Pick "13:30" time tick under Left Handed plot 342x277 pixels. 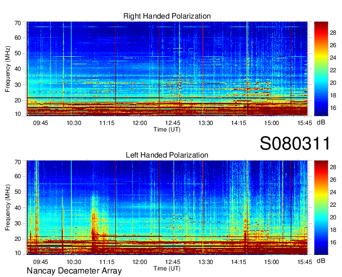click(x=206, y=262)
